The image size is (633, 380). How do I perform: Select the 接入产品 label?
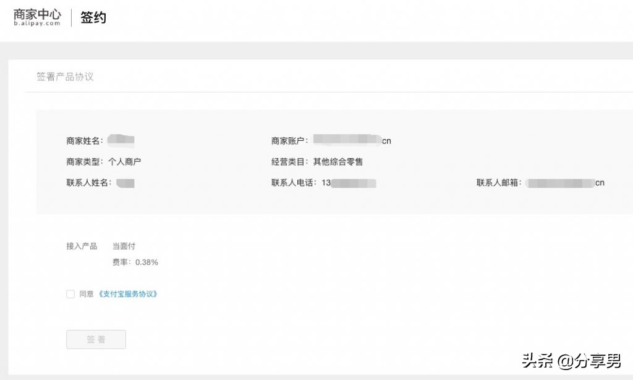pos(81,246)
